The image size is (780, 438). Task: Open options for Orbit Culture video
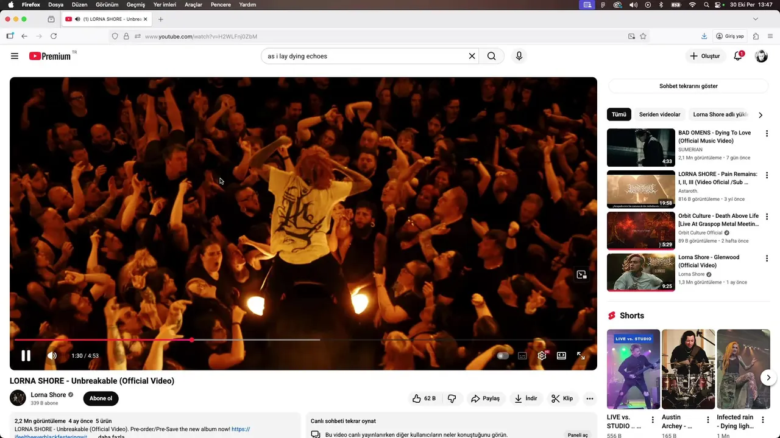767,217
